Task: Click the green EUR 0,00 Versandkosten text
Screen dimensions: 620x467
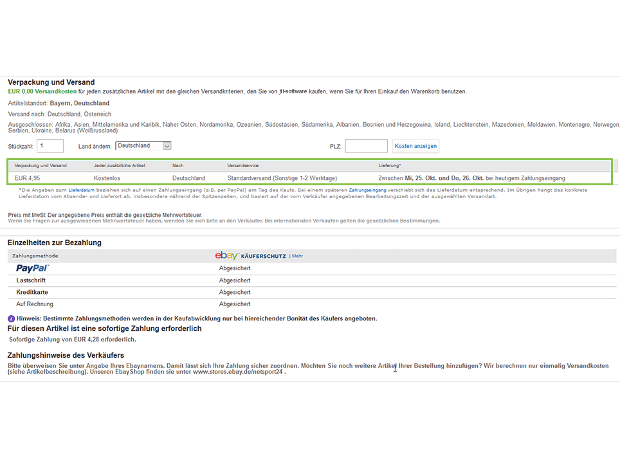Action: (42, 91)
